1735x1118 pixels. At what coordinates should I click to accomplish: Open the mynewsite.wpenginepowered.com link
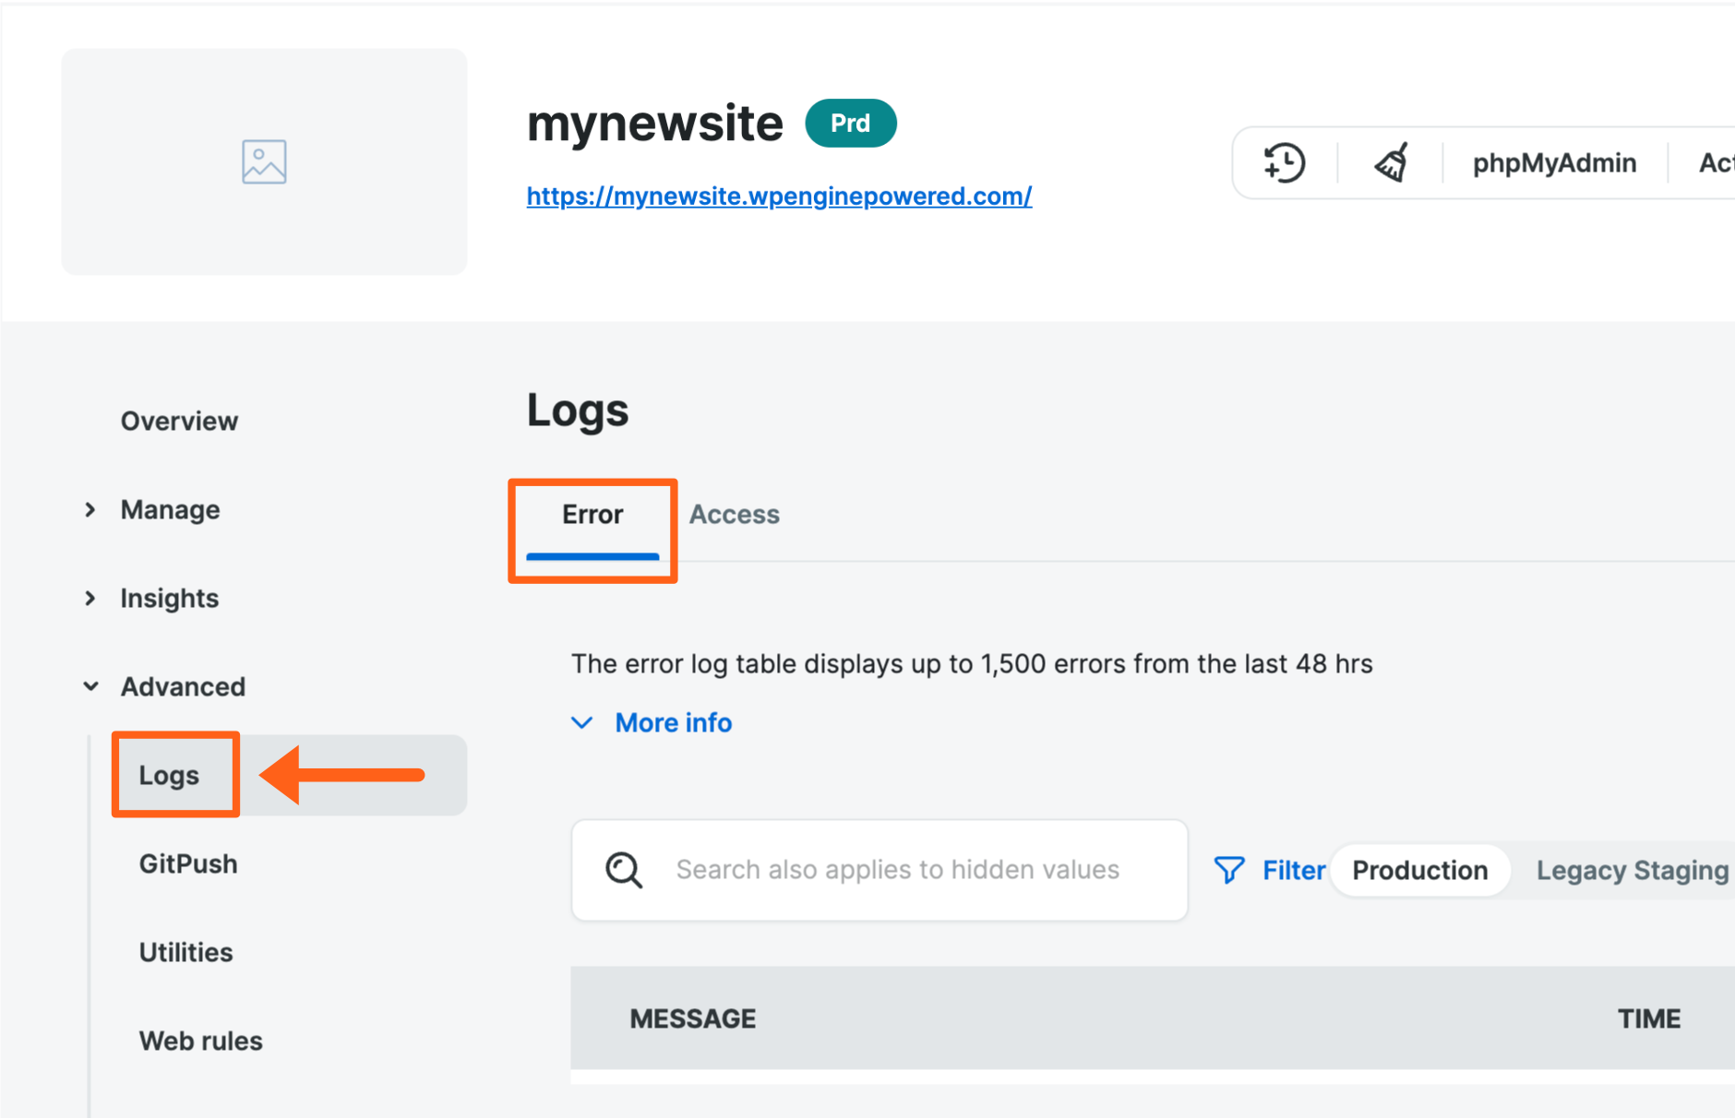[x=778, y=196]
